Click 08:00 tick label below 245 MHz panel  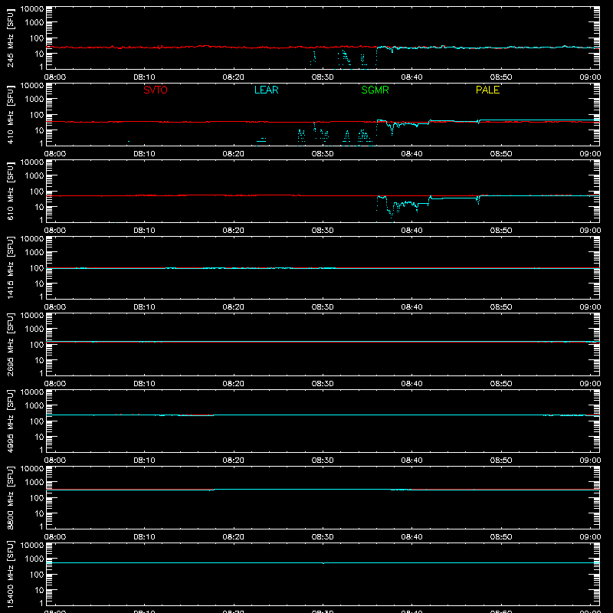(x=55, y=77)
